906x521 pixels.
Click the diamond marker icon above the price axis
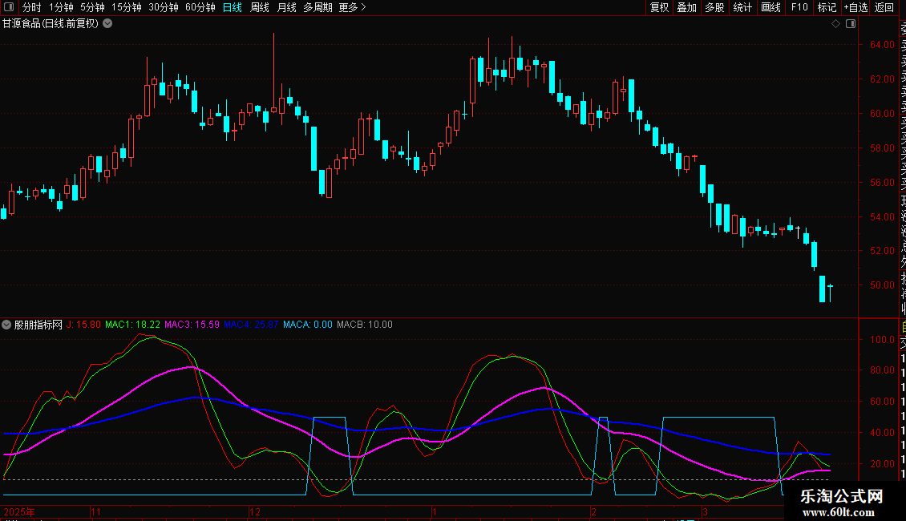point(835,24)
